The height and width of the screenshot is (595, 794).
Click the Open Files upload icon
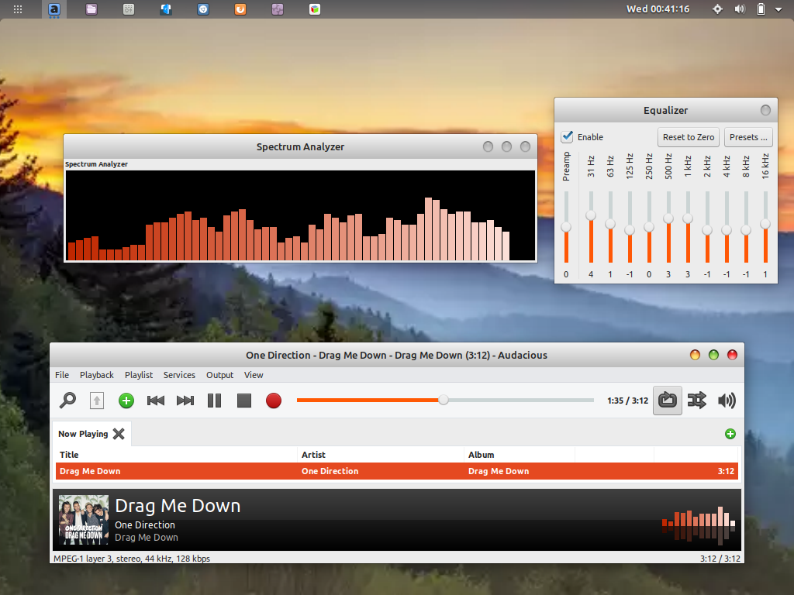(x=97, y=401)
